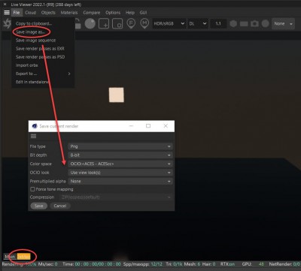Open the HDR/sRGB dropdown
The image size is (301, 271).
(x=169, y=23)
